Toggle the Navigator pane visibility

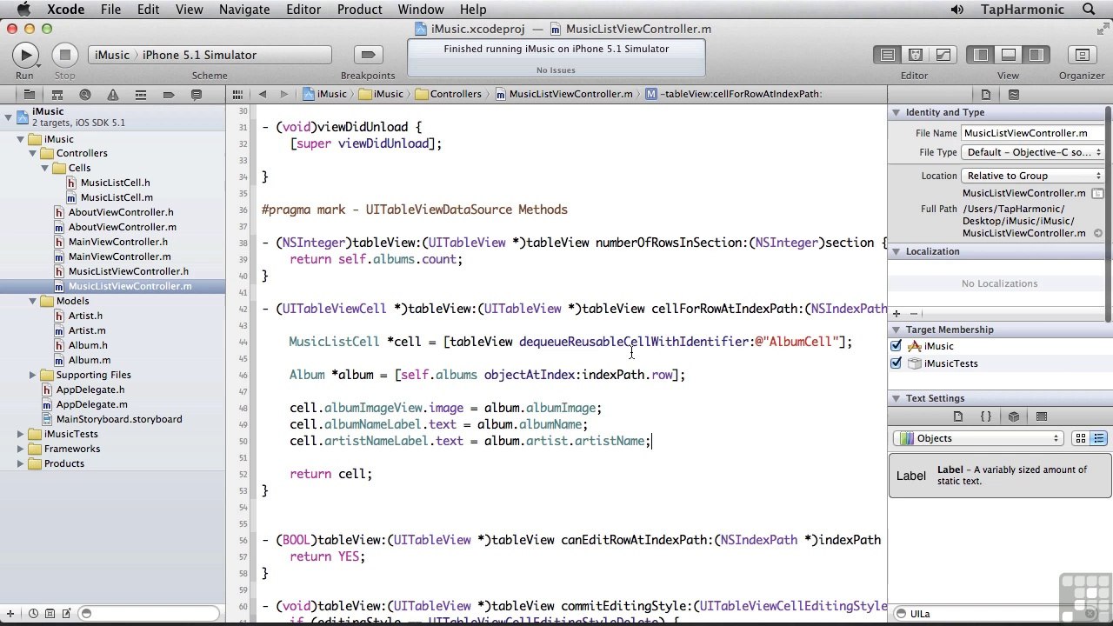click(981, 55)
